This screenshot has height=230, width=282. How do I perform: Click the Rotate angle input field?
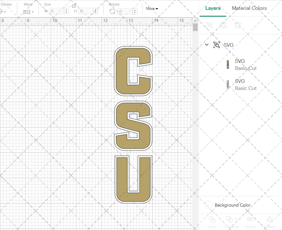click(125, 11)
